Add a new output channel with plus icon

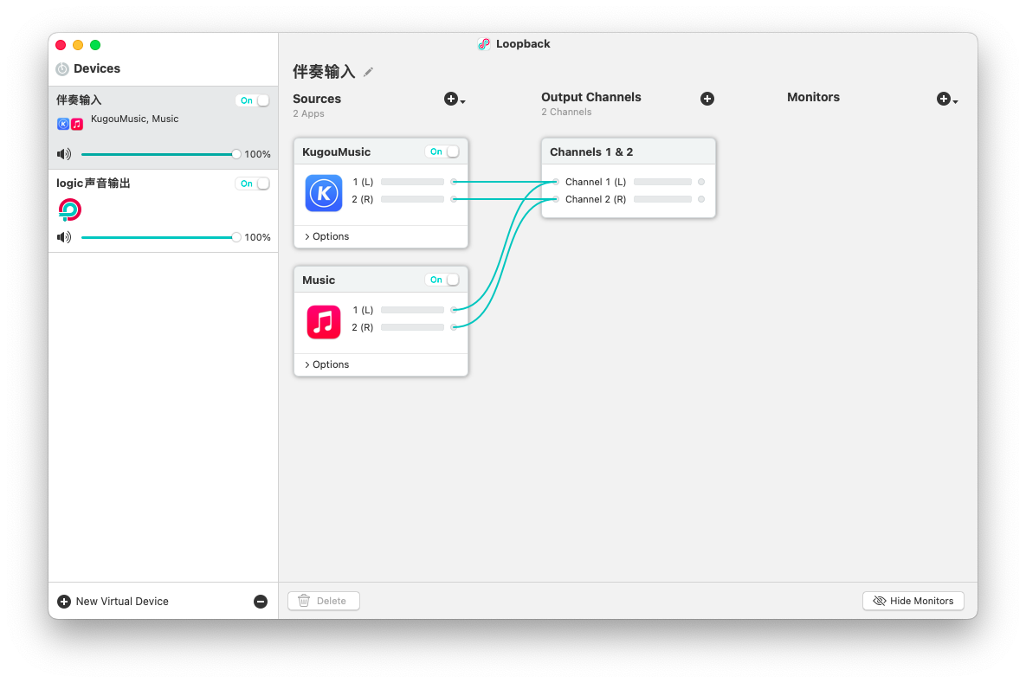[707, 99]
